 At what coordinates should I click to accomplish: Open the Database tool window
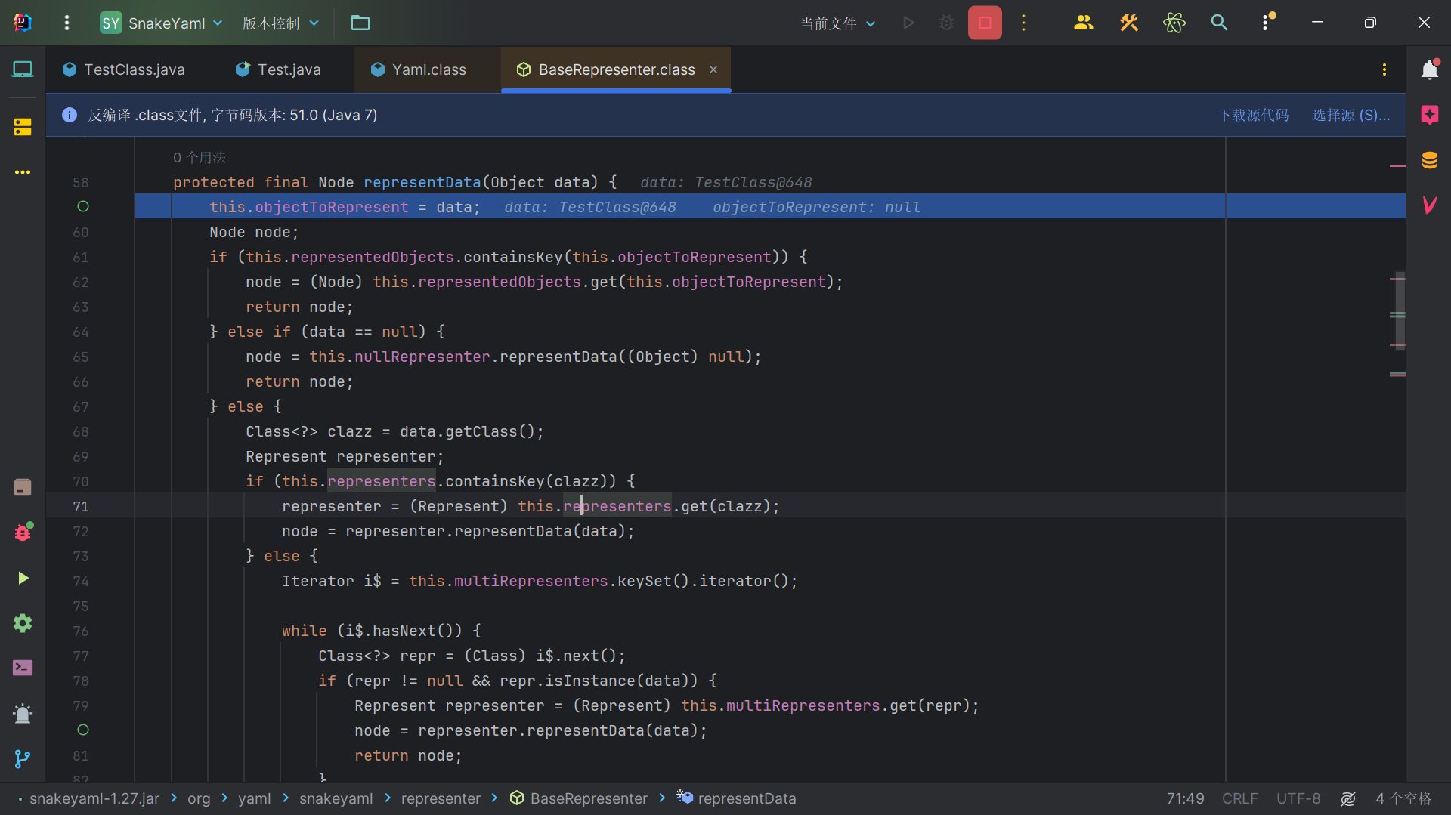pos(1429,160)
